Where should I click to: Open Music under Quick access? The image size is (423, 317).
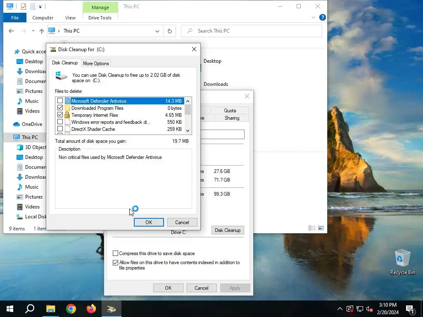[31, 101]
